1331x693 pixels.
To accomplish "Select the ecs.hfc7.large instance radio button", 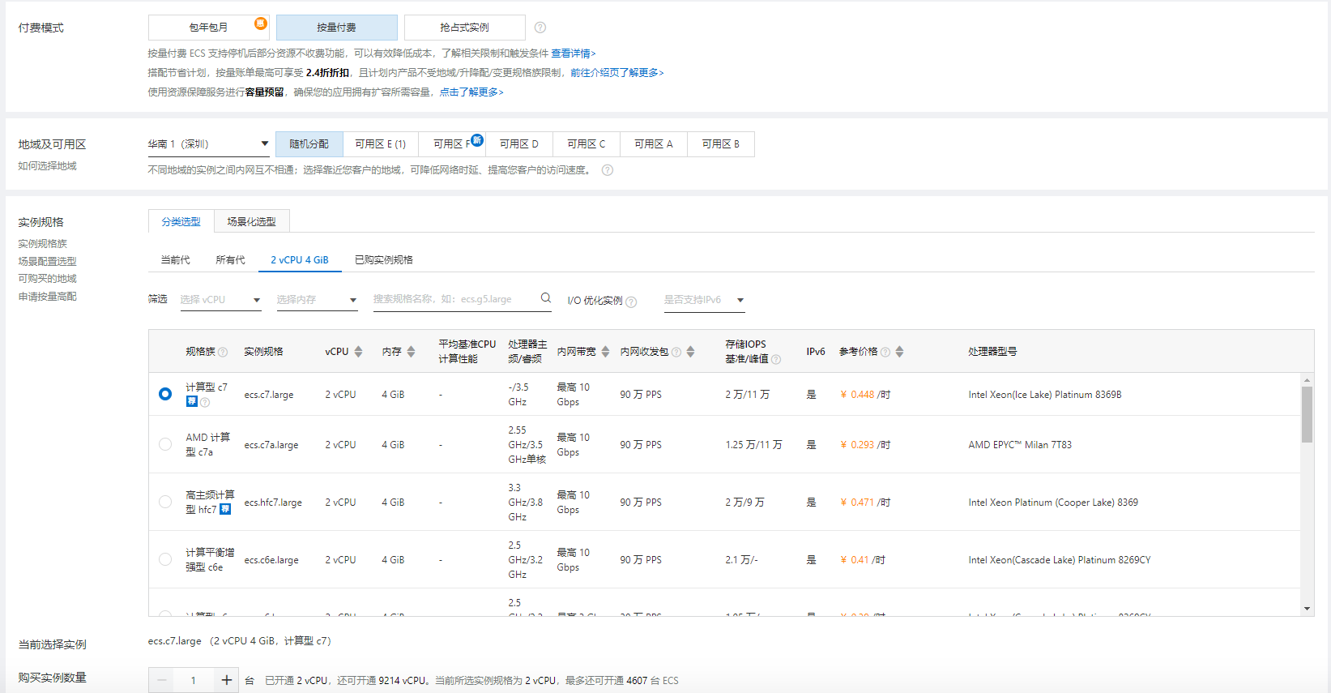I will click(165, 502).
